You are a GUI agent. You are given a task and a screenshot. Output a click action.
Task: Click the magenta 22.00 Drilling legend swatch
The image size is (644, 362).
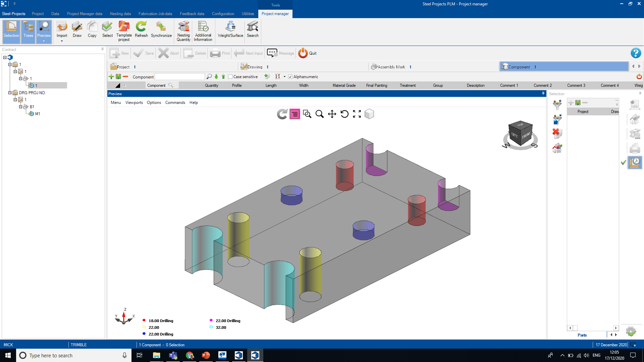pyautogui.click(x=211, y=320)
